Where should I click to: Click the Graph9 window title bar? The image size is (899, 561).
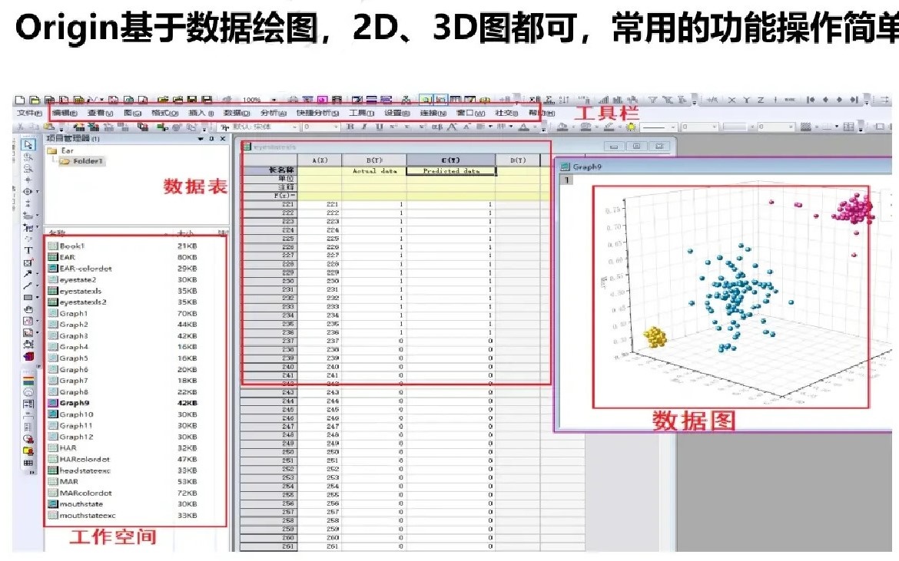click(x=724, y=167)
